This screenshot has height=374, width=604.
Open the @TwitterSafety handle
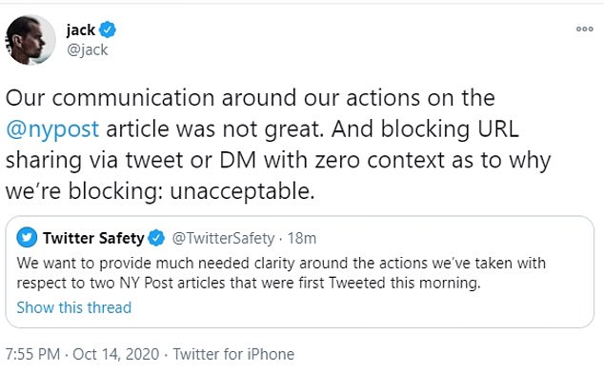pyautogui.click(x=223, y=239)
